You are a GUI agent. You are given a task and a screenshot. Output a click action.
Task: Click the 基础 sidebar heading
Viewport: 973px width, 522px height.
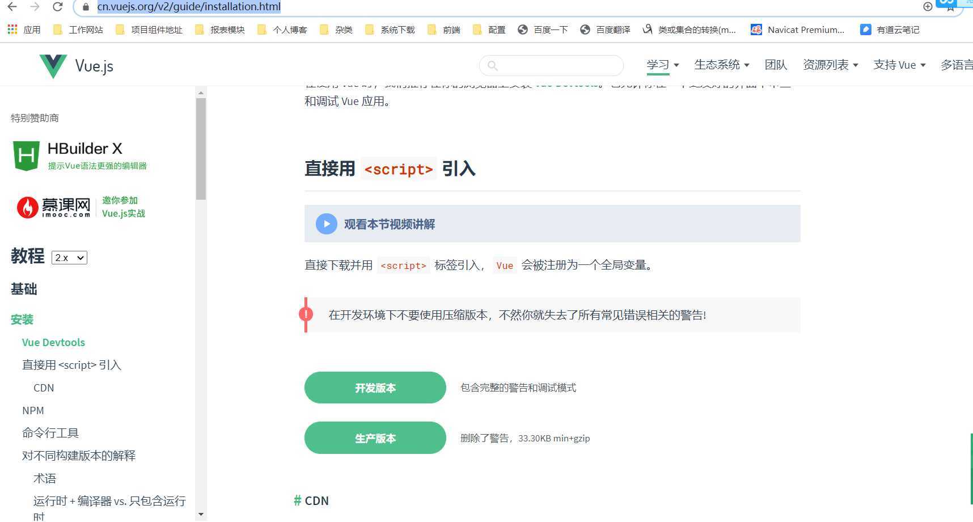point(24,289)
